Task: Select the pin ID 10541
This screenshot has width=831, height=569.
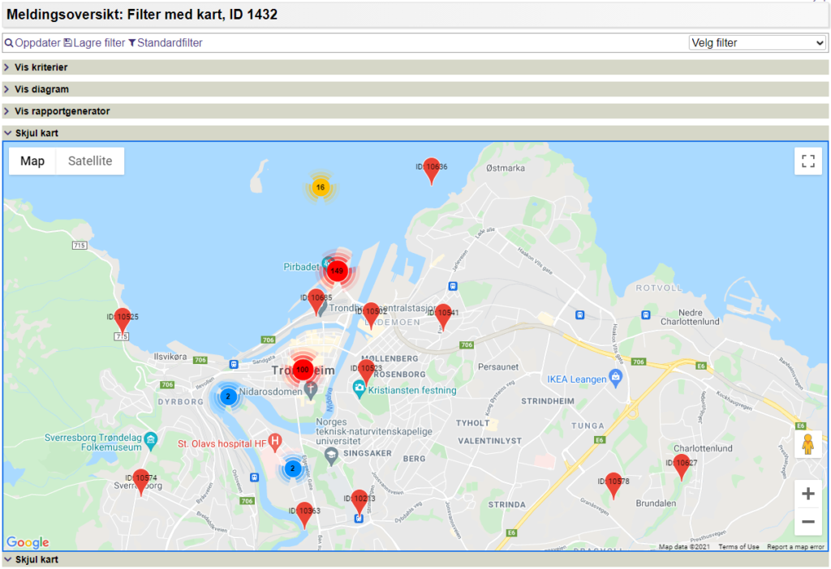Action: pyautogui.click(x=443, y=317)
